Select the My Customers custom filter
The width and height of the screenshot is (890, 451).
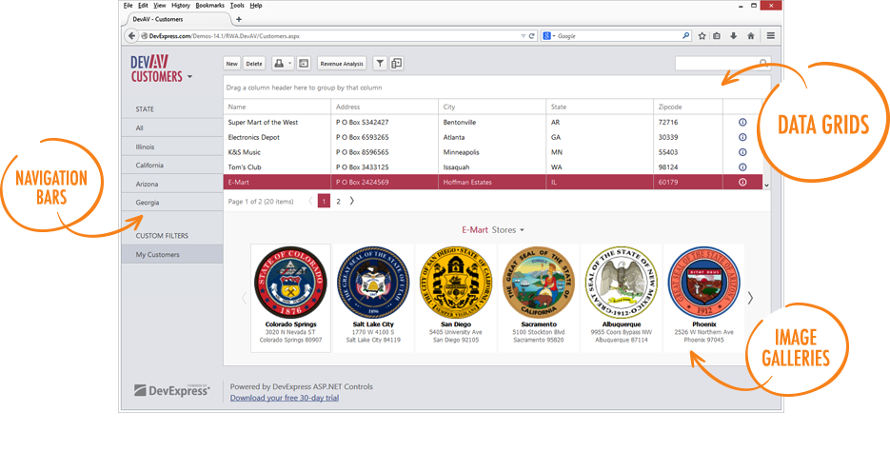click(172, 254)
